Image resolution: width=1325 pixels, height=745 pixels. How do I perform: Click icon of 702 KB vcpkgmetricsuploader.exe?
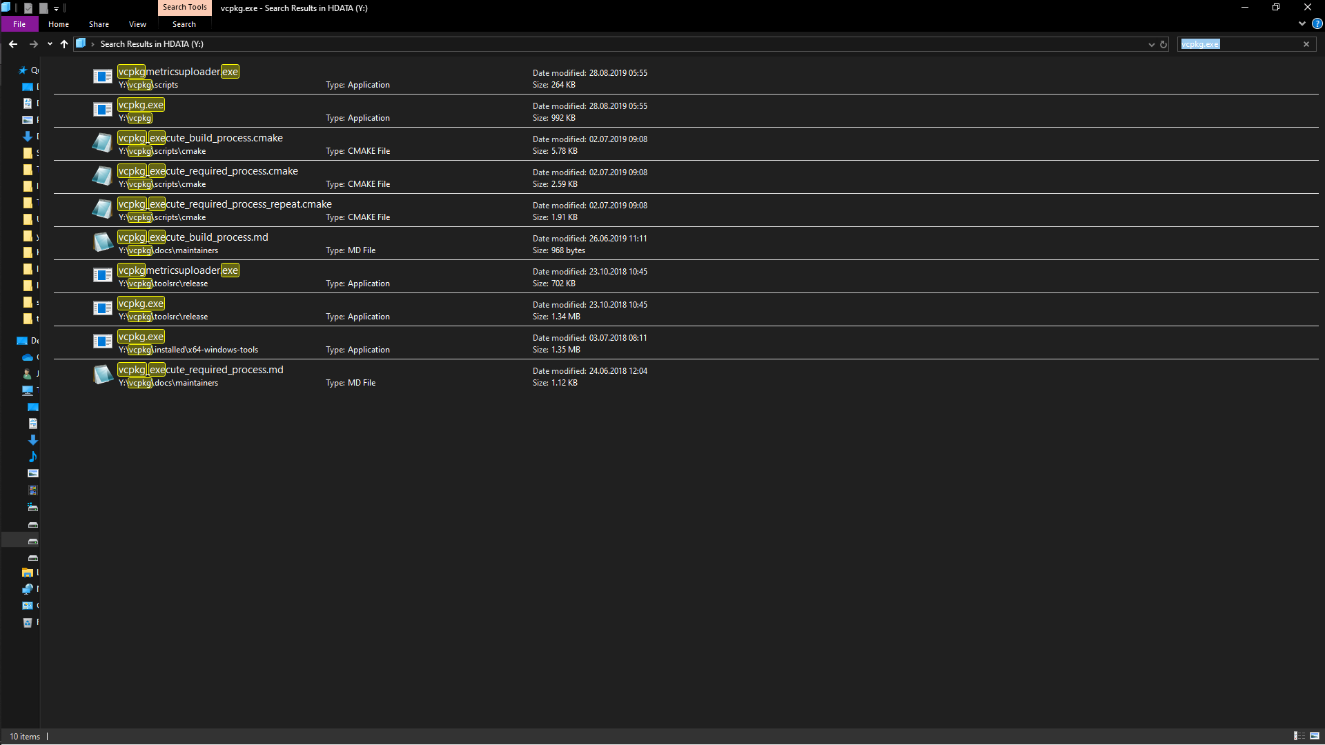102,275
